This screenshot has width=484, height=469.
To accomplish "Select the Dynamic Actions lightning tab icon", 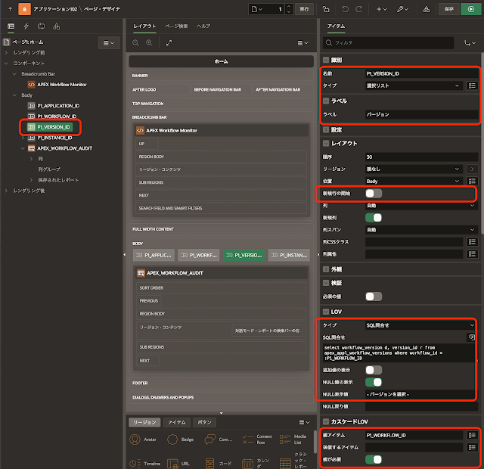I will point(26,26).
